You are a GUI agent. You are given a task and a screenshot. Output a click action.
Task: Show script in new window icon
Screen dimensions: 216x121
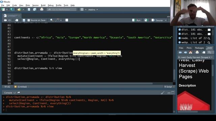pos(17,20)
